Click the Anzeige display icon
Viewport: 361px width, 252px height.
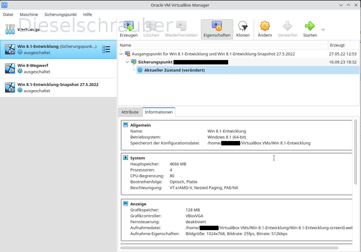(x=125, y=204)
